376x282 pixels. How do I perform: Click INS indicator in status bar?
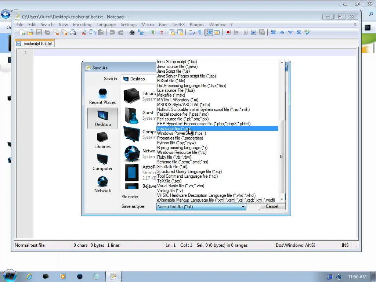click(x=345, y=245)
